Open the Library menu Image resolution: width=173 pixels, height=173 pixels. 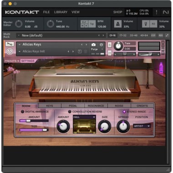[x=61, y=12]
